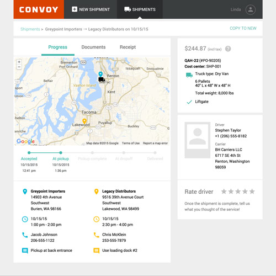Click the $244.87 price text
This screenshot has height=276, width=276.
(195, 49)
